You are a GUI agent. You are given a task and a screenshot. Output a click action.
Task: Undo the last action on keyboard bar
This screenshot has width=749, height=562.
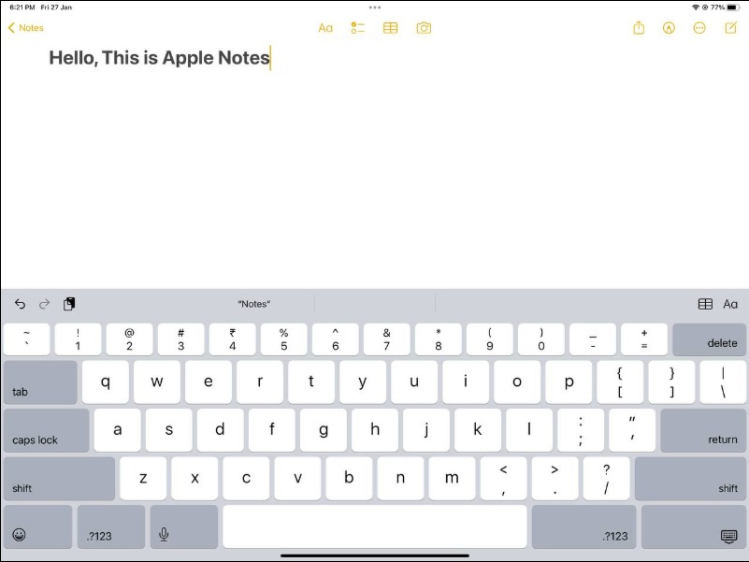(x=20, y=304)
